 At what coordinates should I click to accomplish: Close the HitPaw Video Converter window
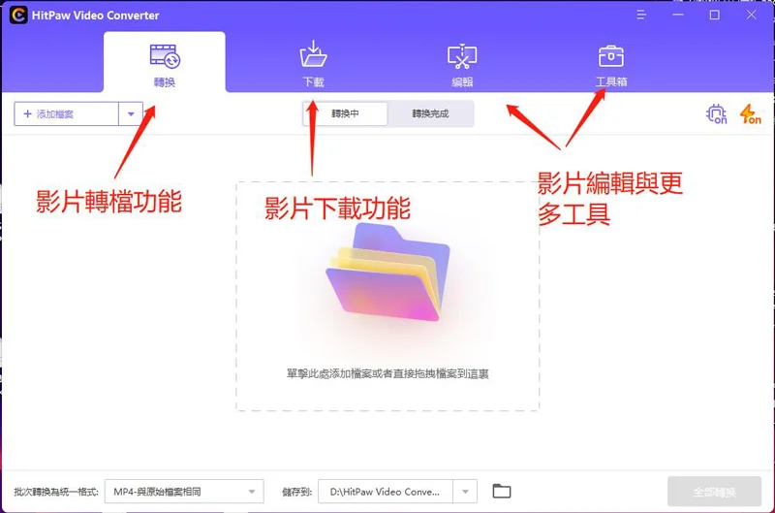749,16
